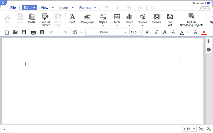
Task: Toggle bold text formatting
Action: coord(164,32)
